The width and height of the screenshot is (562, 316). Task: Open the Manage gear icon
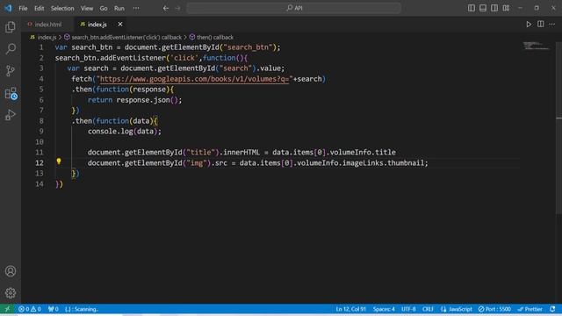point(11,293)
